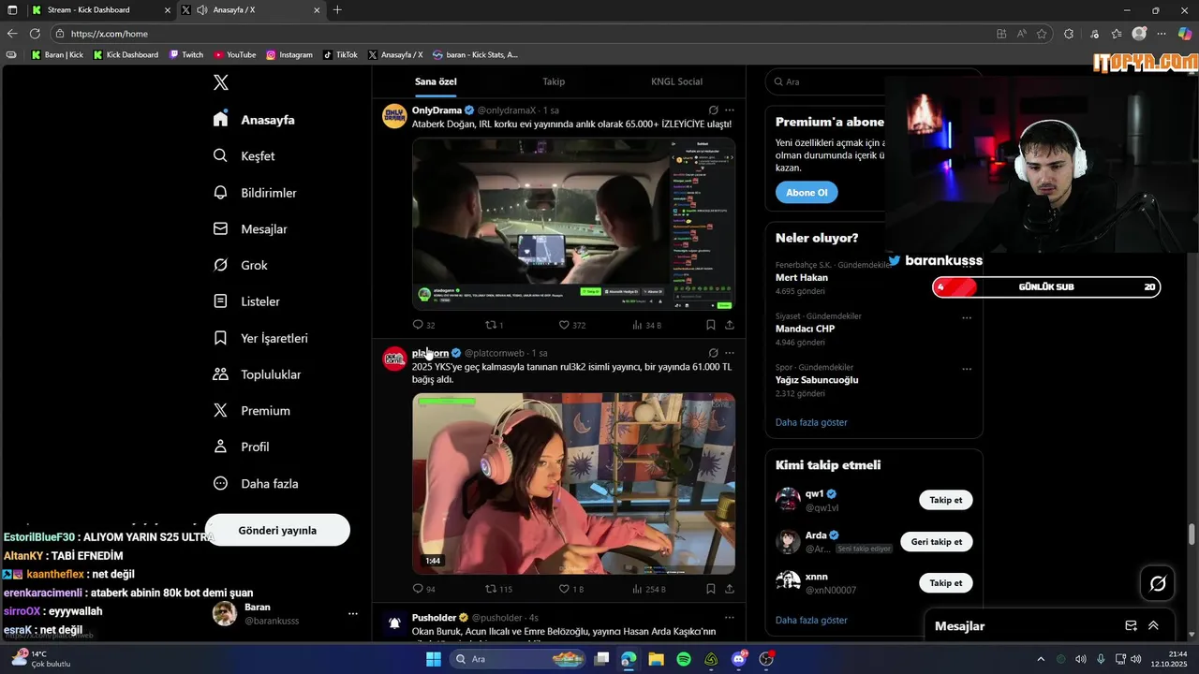Click Daha fazla göster under who to follow
This screenshot has height=674, width=1199.
click(811, 620)
